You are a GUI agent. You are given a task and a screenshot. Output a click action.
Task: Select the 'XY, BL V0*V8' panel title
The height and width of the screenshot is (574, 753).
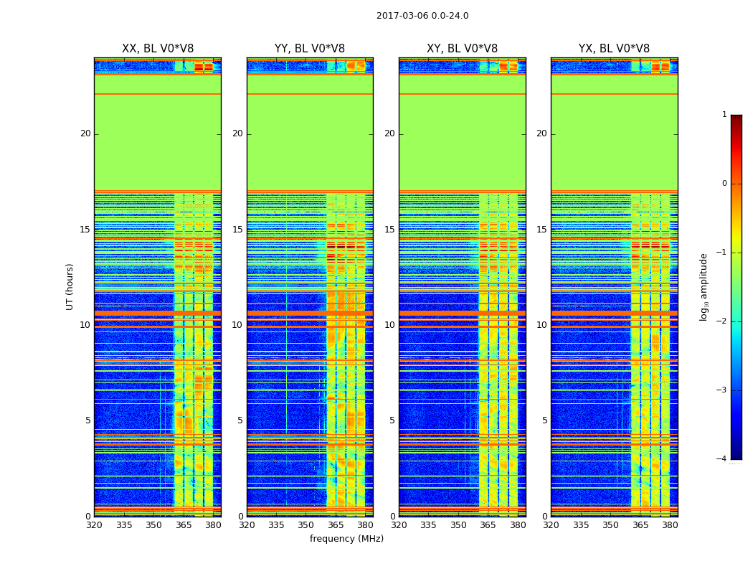[x=462, y=49]
